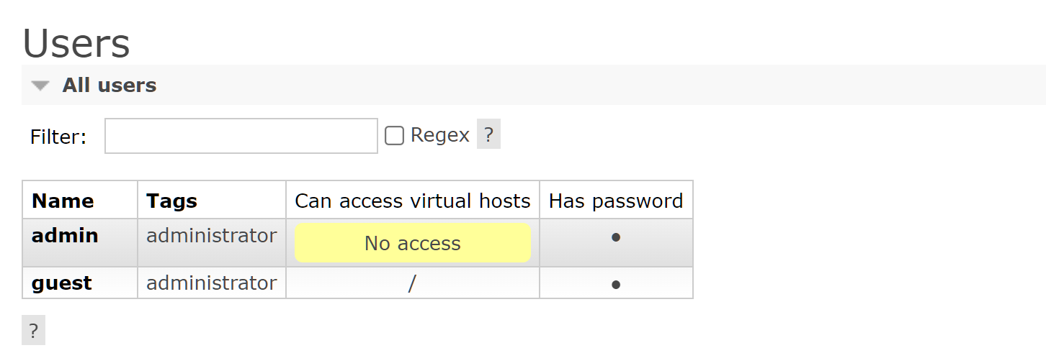1046x348 pixels.
Task: Click the admin user's password dot
Action: coord(616,236)
